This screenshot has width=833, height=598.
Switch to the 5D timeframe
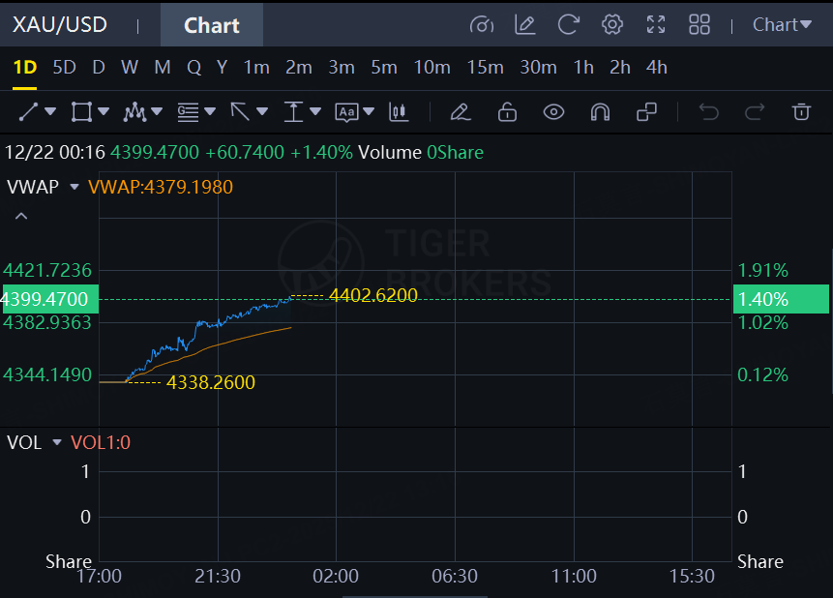(64, 68)
